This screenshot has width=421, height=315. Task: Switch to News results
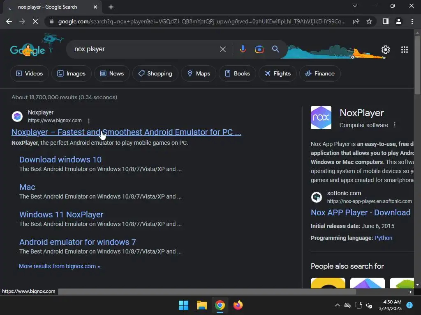[x=112, y=73]
